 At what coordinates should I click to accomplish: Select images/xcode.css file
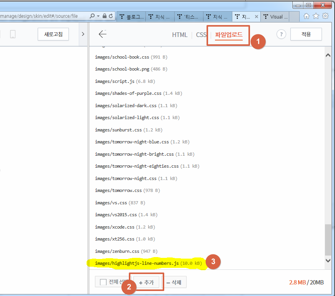tap(125, 227)
